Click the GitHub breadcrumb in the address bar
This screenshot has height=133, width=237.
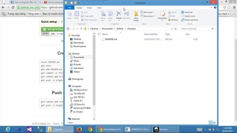point(120,29)
